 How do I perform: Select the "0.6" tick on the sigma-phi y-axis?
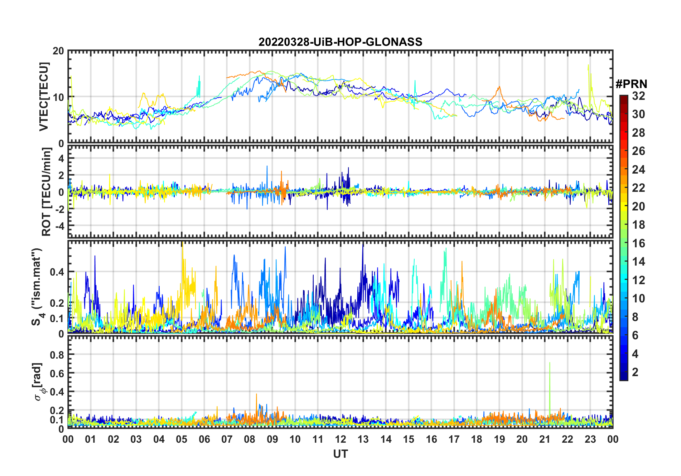(57, 373)
